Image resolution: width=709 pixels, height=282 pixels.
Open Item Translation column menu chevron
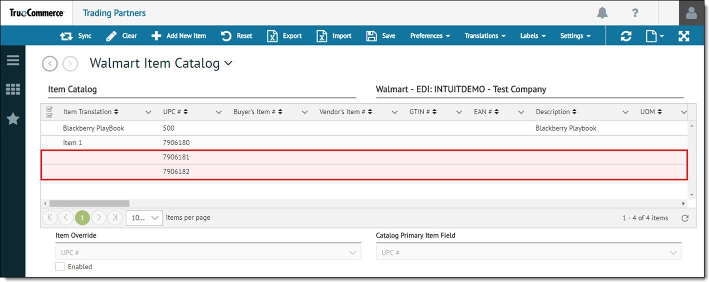tap(148, 112)
